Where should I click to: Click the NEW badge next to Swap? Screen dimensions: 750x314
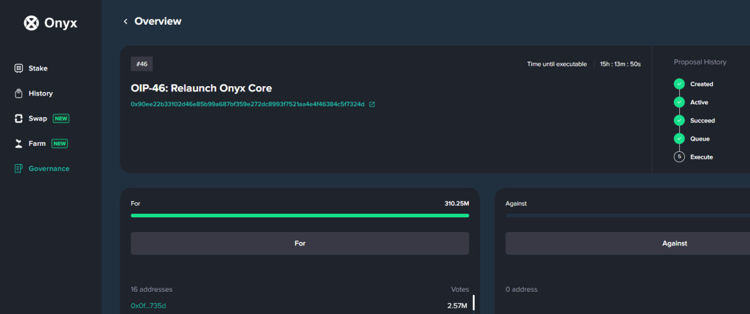[61, 118]
